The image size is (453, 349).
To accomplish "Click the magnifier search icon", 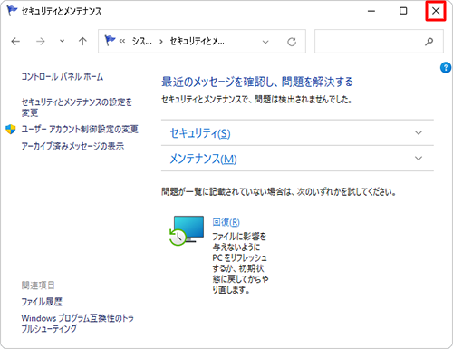I will 429,42.
